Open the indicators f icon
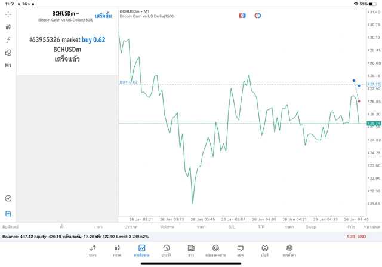Screen dimensions: 382x267 click(8, 40)
